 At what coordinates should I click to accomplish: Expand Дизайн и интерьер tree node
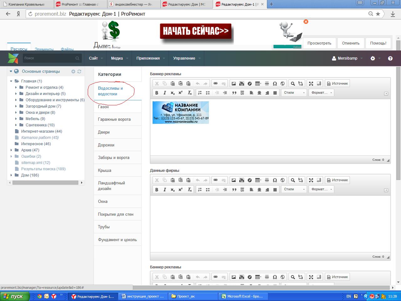tap(16, 94)
